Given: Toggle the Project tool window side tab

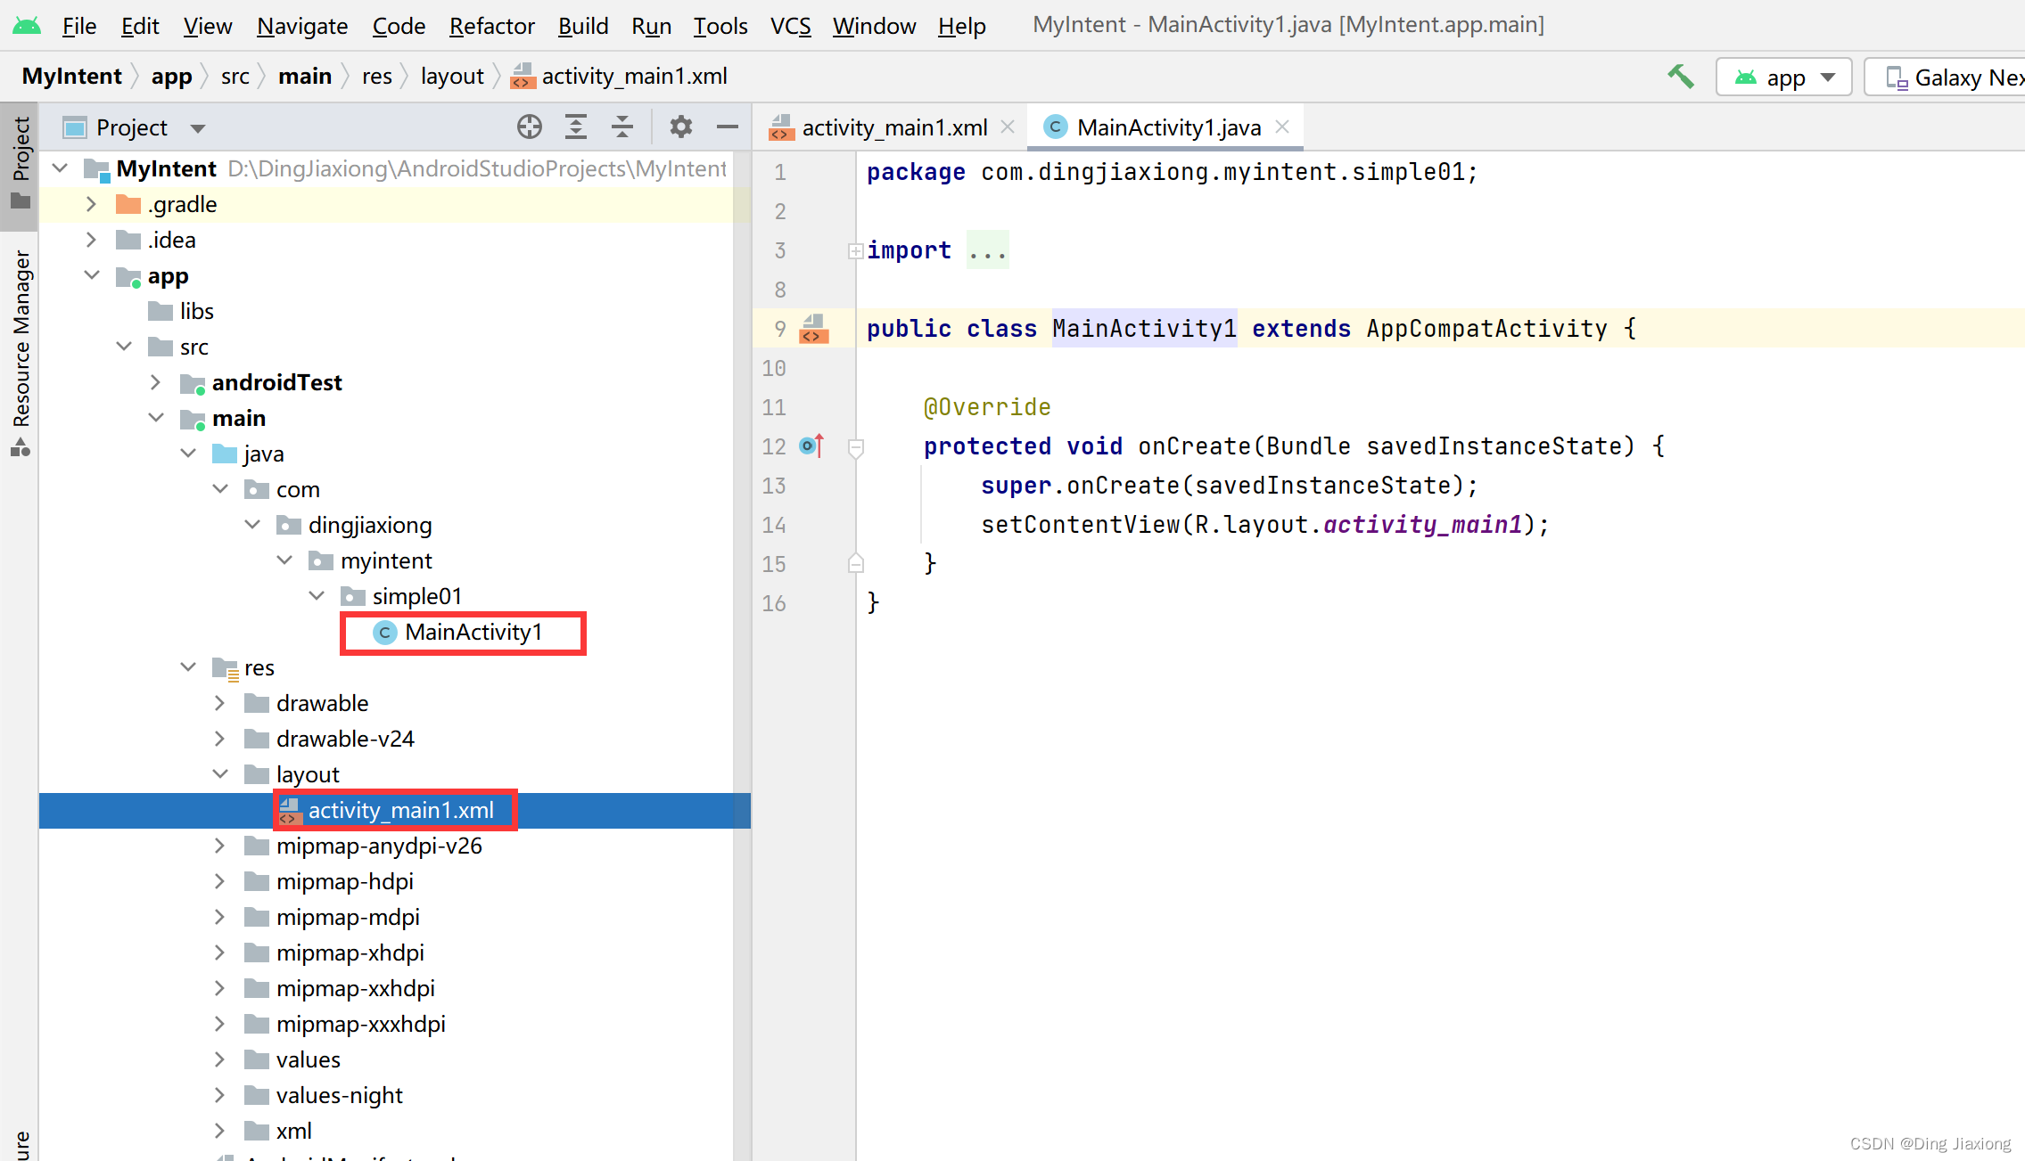Looking at the screenshot, I should (x=20, y=166).
